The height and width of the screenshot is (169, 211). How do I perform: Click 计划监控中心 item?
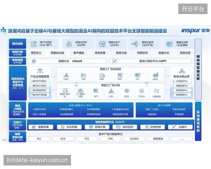tap(182, 81)
